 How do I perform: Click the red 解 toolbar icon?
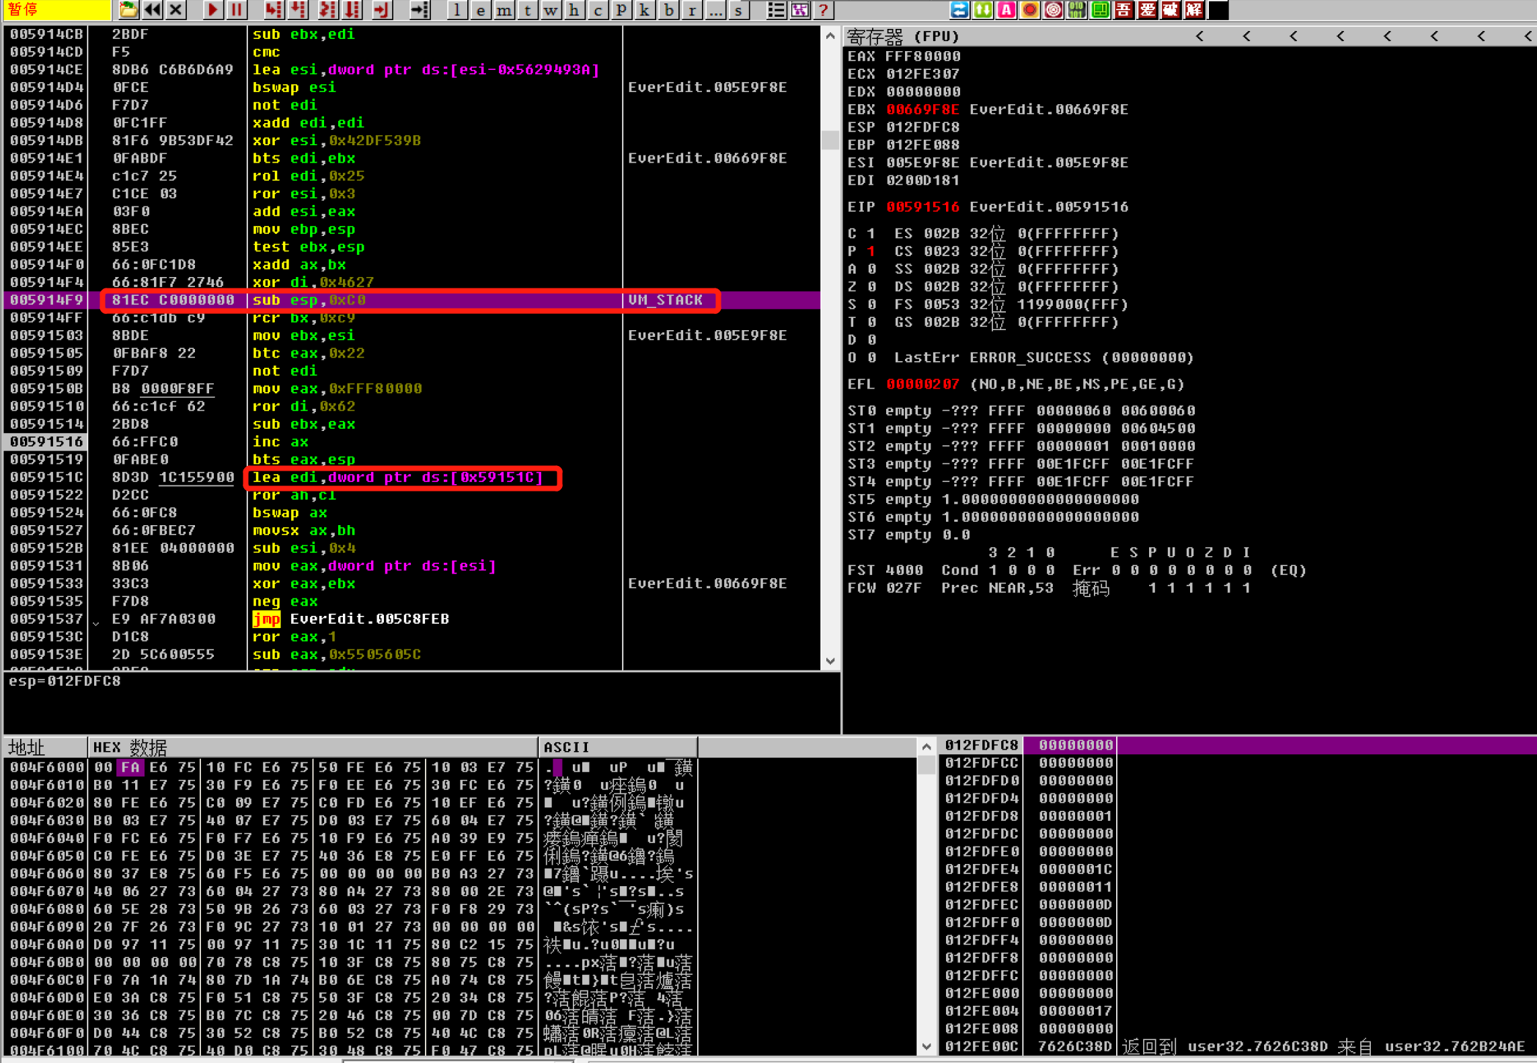[1195, 9]
